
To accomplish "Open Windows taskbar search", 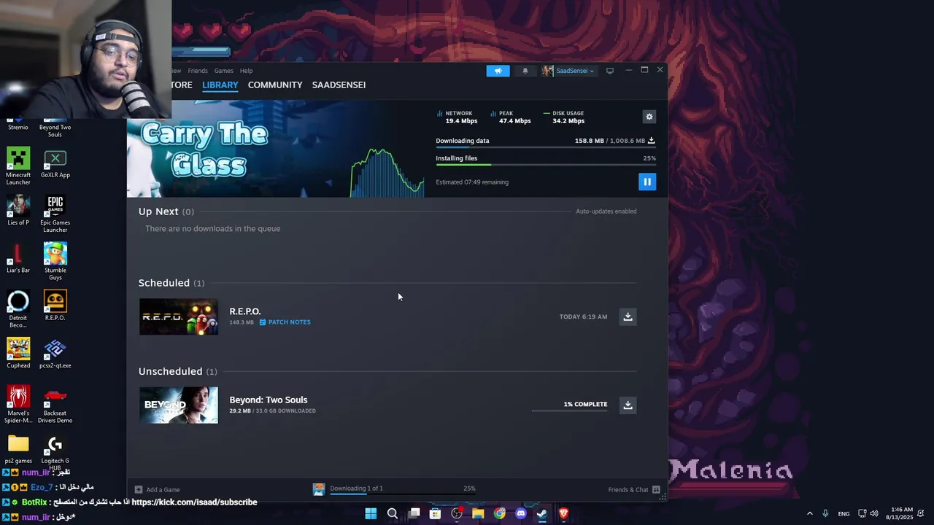I will point(392,513).
